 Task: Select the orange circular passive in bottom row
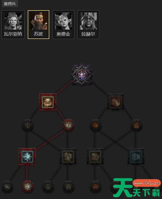pos(95,186)
